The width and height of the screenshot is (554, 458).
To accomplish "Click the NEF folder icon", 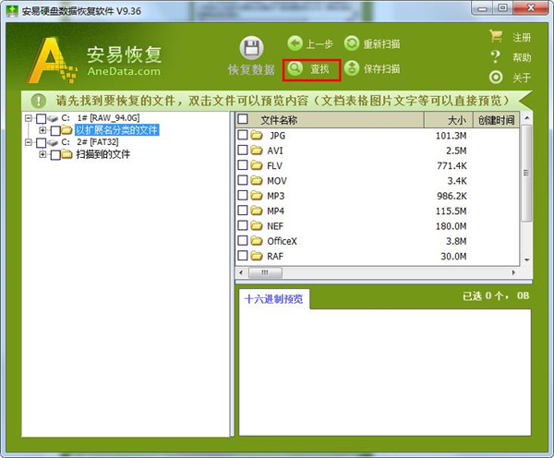I will coord(257,225).
